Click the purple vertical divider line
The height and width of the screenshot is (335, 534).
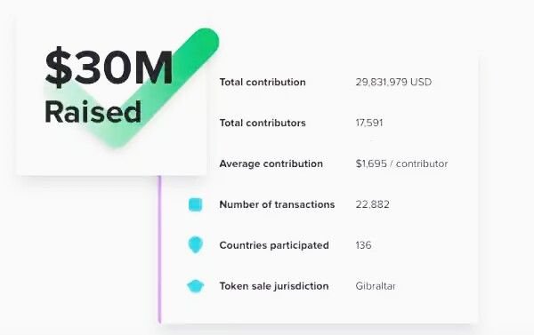click(x=159, y=249)
